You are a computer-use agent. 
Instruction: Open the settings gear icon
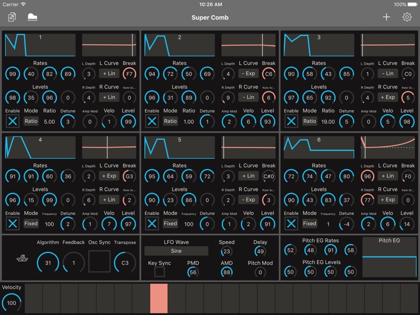[407, 17]
